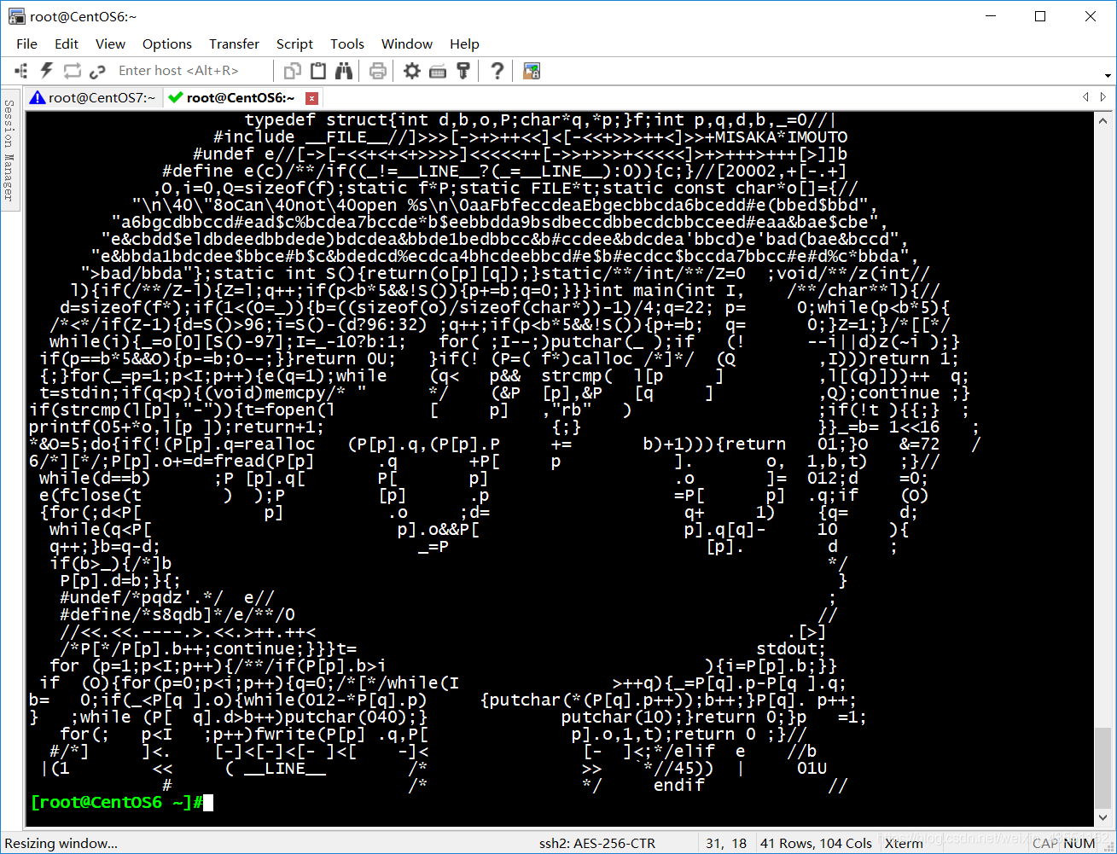Open the Options menu
1117x854 pixels.
click(x=167, y=44)
